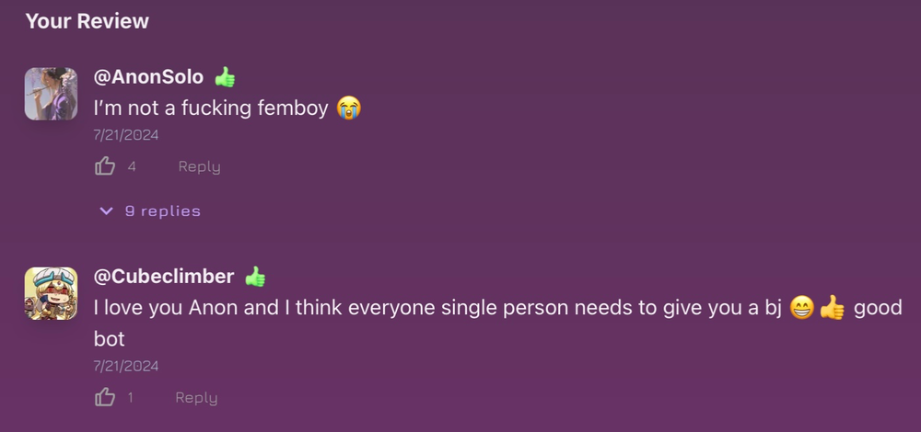Click green thumbs-up badge beside Cubeclimber

(x=255, y=277)
